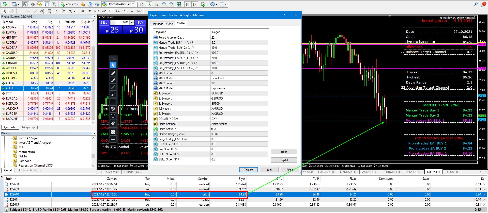Open the new chart toolbar icon

[x=5, y=4]
